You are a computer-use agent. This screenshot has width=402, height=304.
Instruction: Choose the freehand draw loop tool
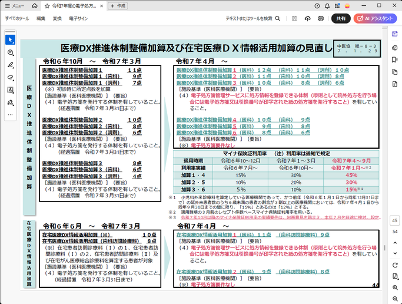click(10, 78)
